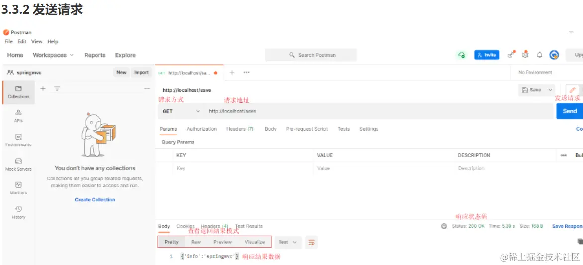The image size is (583, 265).
Task: Click the search magnifier icon
Action: (292, 55)
